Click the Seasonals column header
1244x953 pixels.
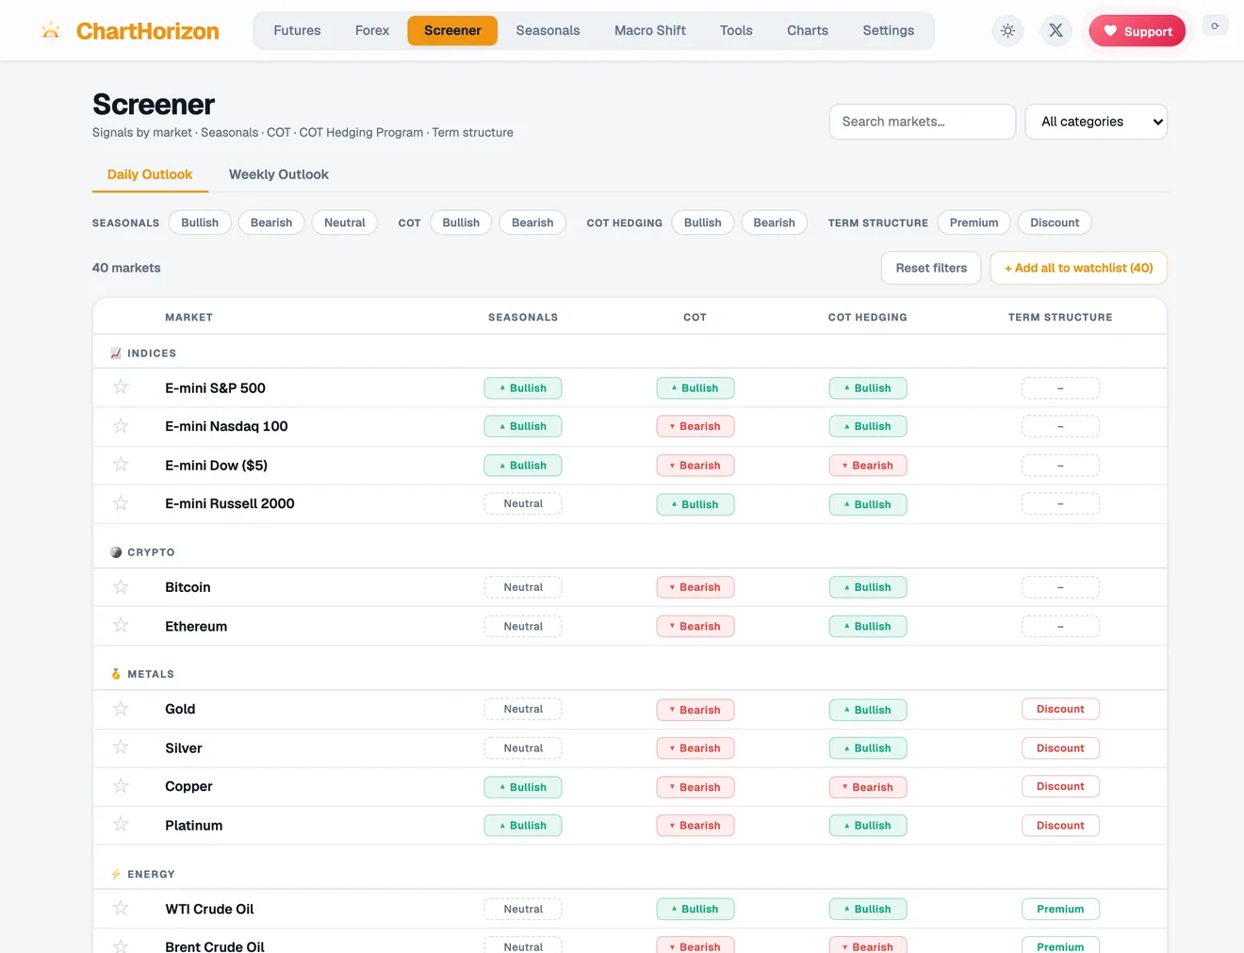[523, 318]
